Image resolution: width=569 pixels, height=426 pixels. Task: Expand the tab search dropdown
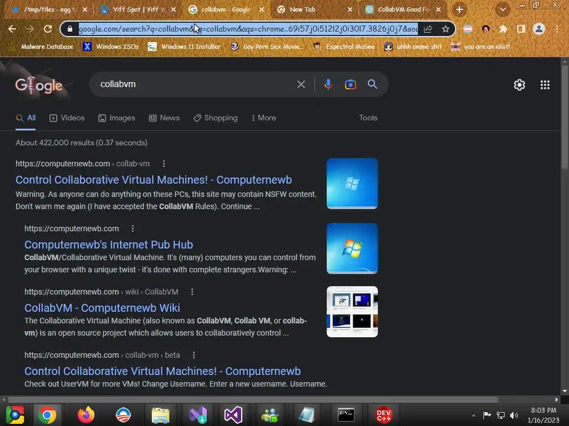(502, 9)
